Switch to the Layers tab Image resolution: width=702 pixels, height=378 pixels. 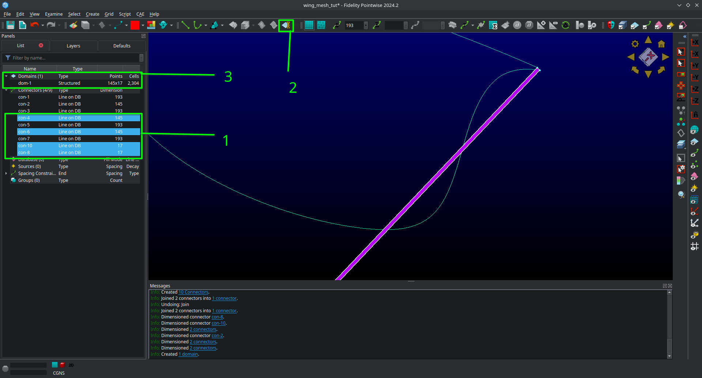pyautogui.click(x=73, y=46)
